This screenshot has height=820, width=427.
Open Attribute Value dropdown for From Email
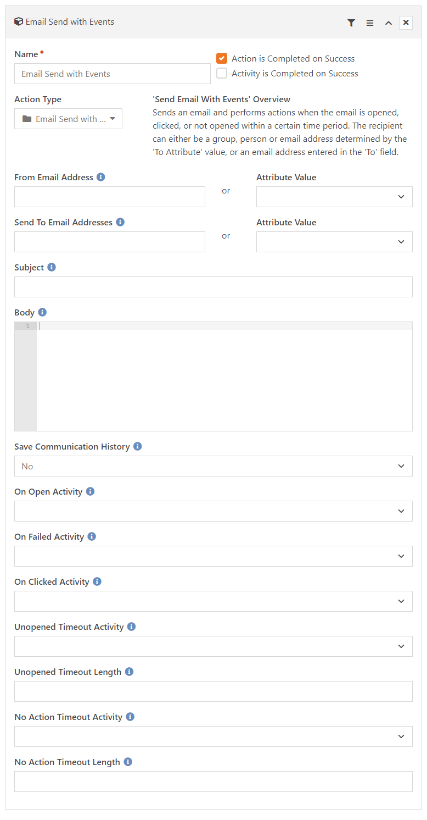coord(334,197)
